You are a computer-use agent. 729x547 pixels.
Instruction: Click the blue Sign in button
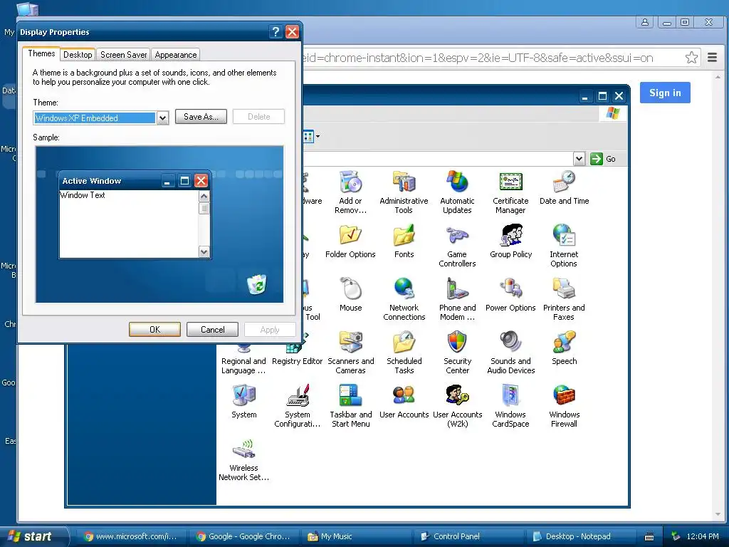[x=665, y=93]
